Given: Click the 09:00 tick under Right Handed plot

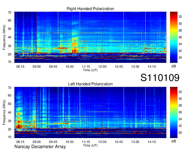Looking at the screenshot, I should 36,67.
